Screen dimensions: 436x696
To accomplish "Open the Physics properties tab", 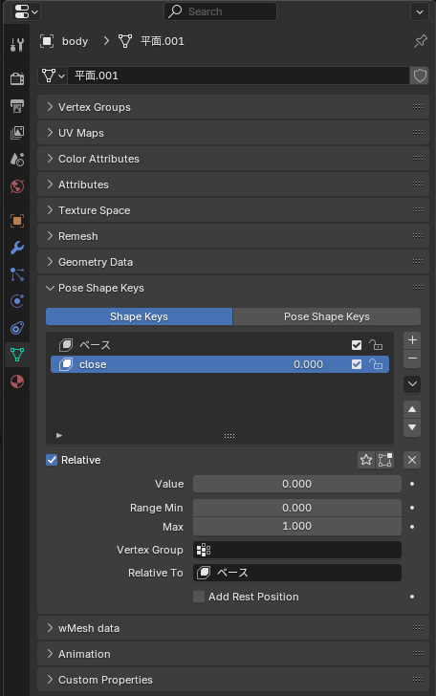I will pos(17,301).
